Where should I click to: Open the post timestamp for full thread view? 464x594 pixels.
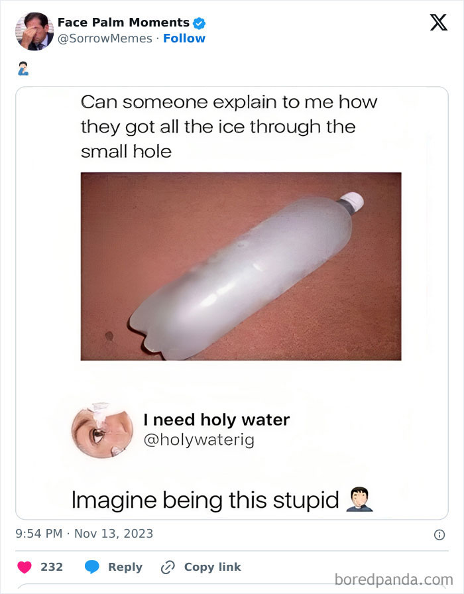[x=81, y=533]
